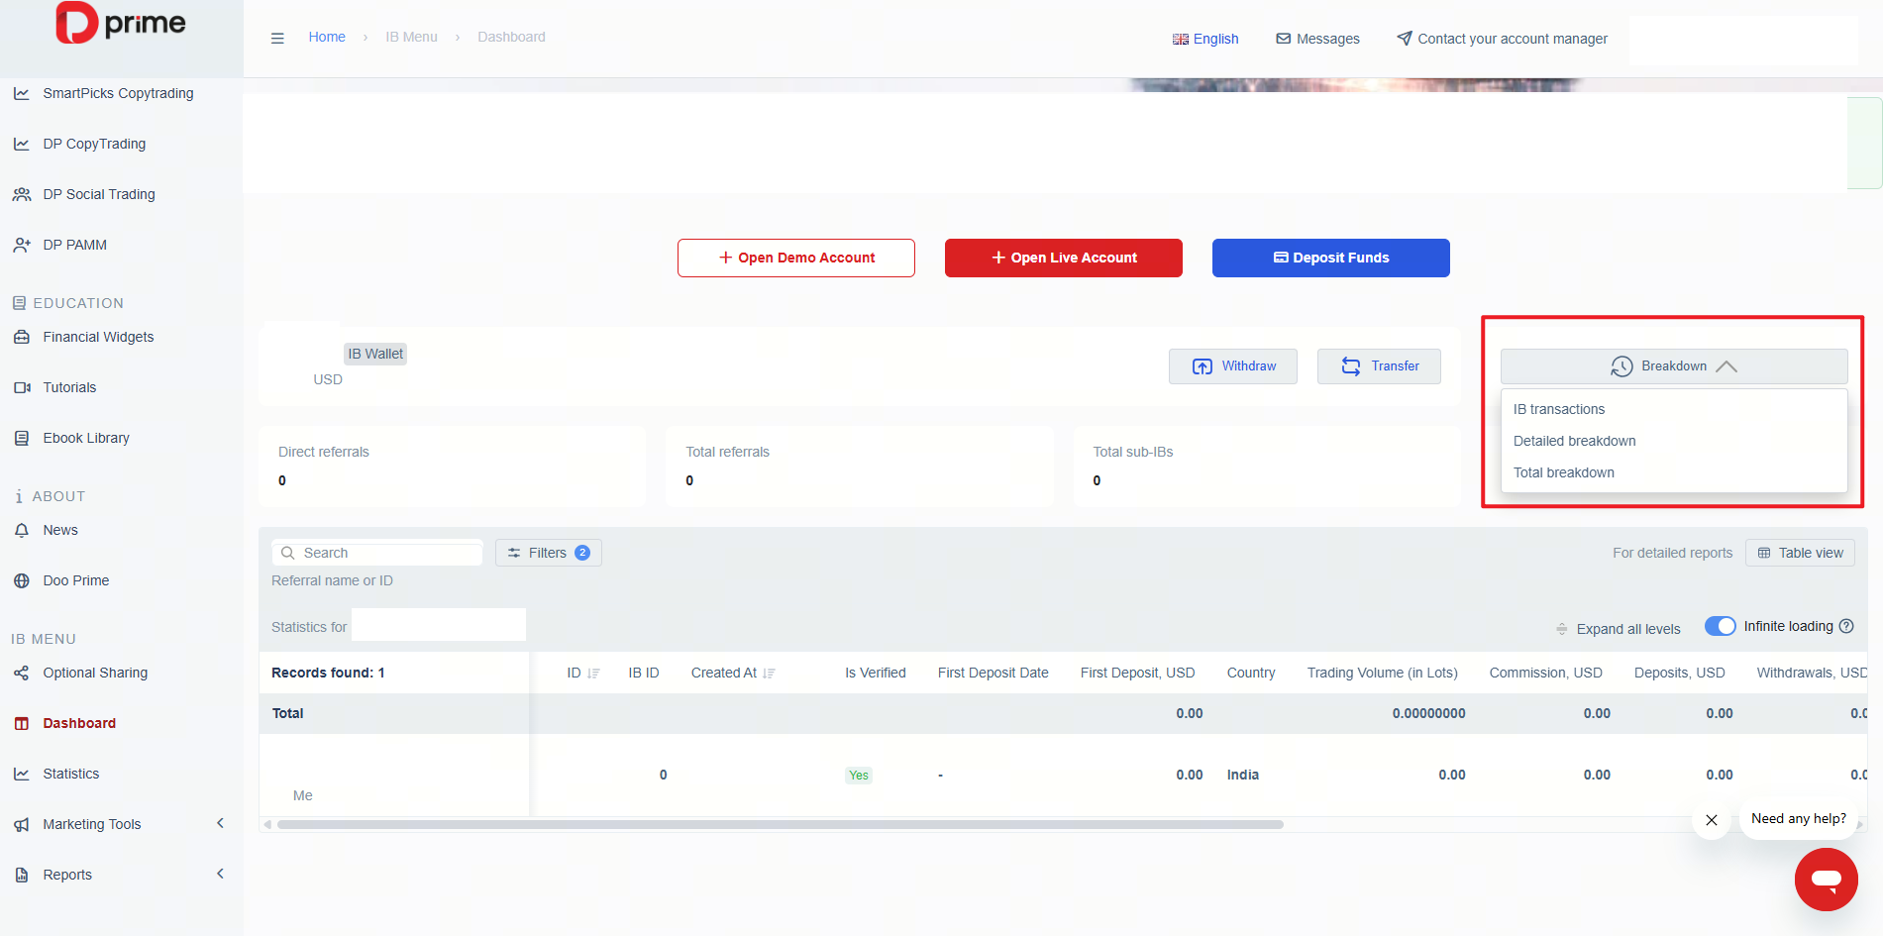1883x936 pixels.
Task: Click the Reports document icon
Action: tap(21, 875)
